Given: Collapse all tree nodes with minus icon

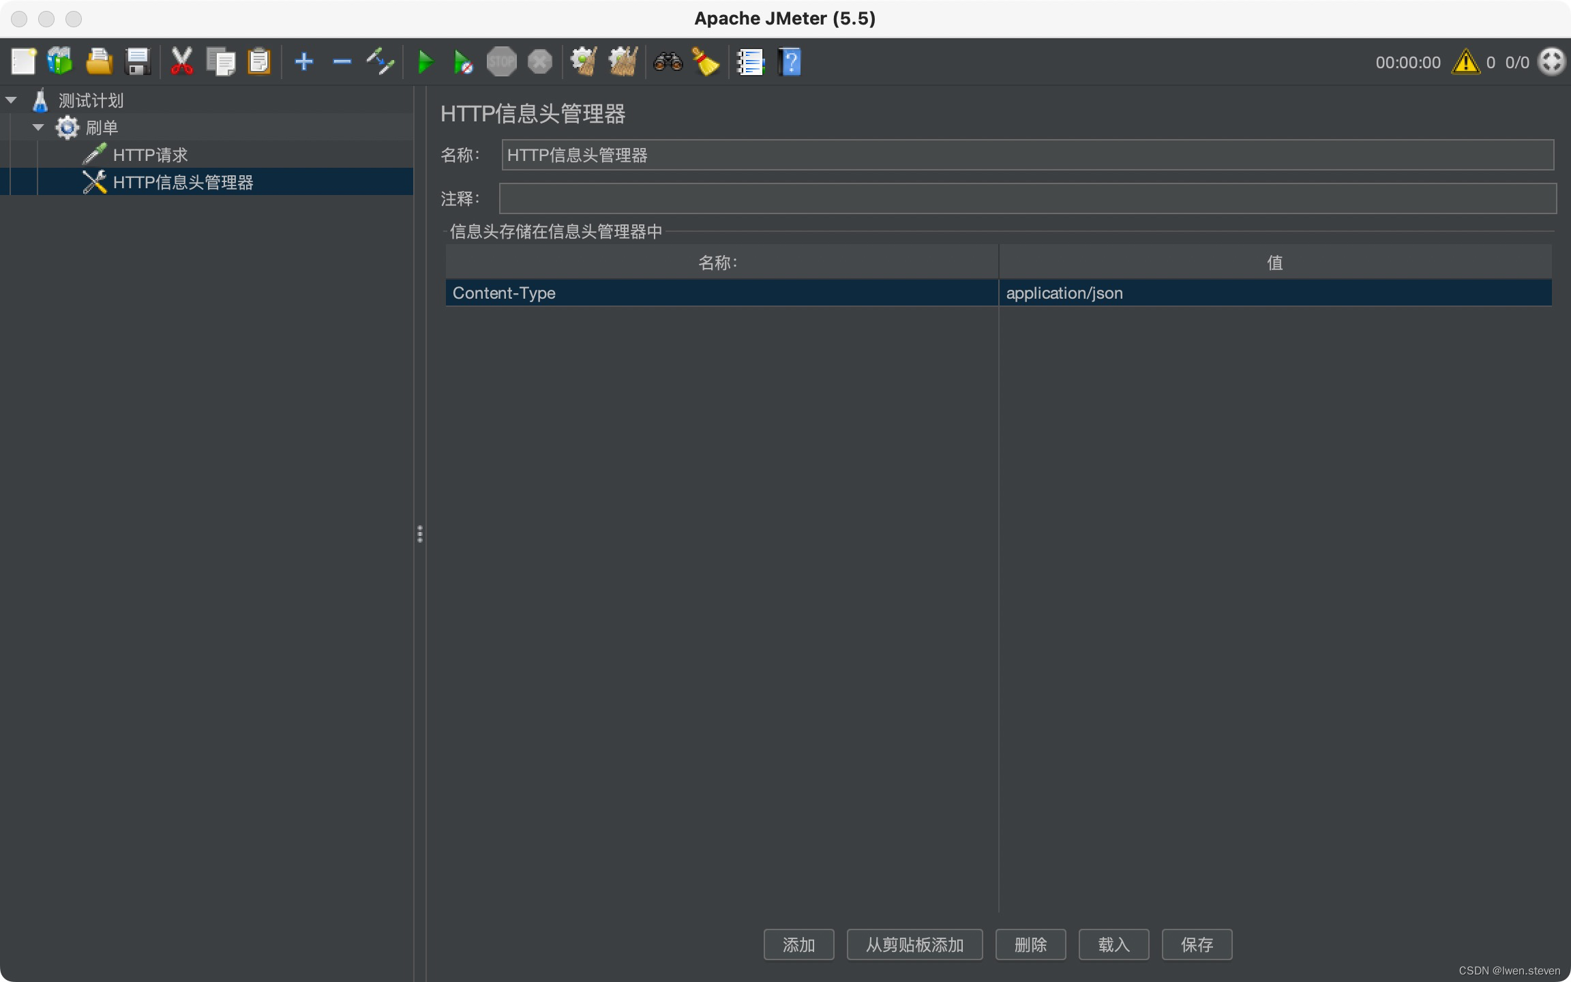Looking at the screenshot, I should pos(342,62).
